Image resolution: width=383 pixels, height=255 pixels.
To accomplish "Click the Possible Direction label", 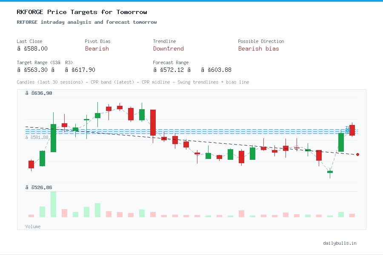I will tap(261, 41).
